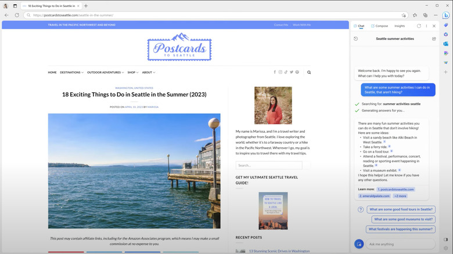Open the Favorites list toolbar button
This screenshot has height=254, width=453.
[x=415, y=15]
